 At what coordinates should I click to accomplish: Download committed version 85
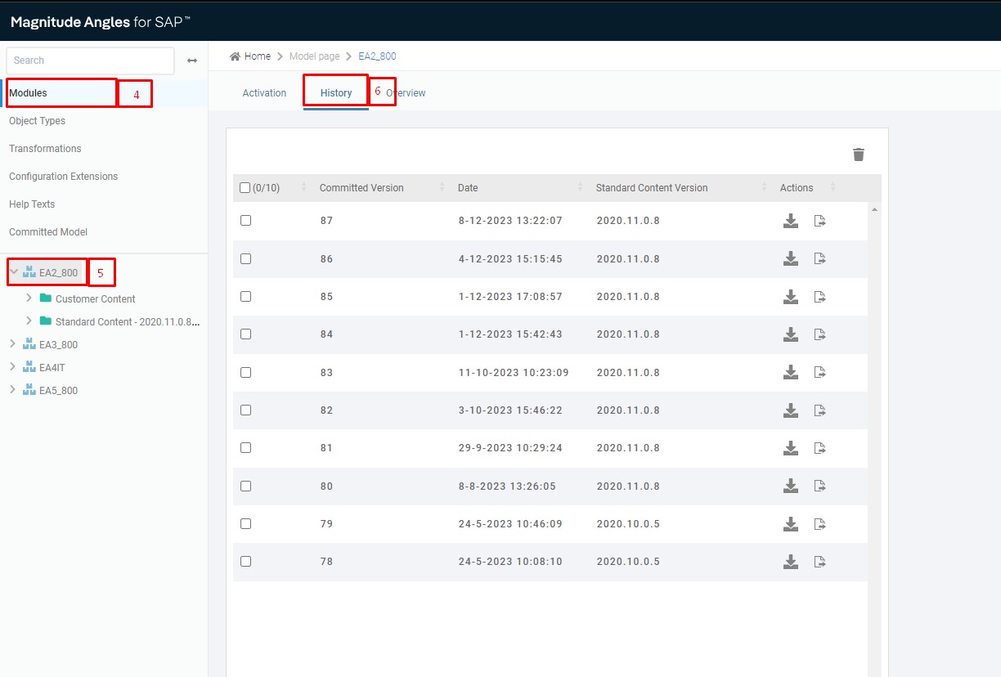pyautogui.click(x=791, y=297)
